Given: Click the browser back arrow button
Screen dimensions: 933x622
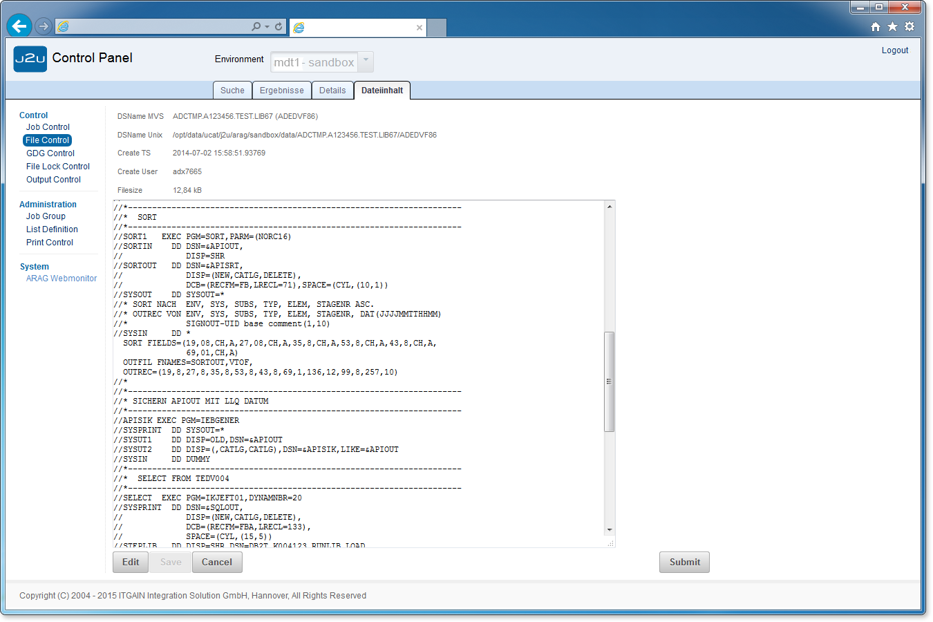Looking at the screenshot, I should point(19,26).
